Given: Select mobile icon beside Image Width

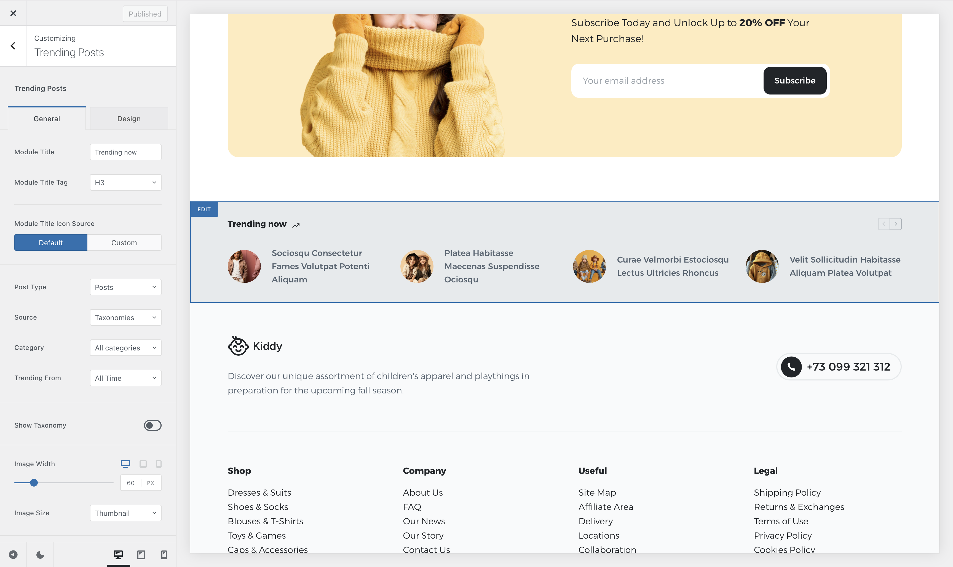Looking at the screenshot, I should [x=159, y=463].
